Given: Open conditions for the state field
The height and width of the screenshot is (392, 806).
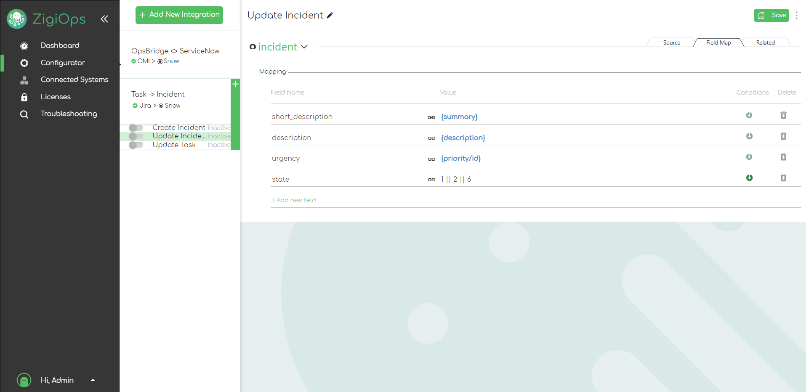Looking at the screenshot, I should coord(749,178).
